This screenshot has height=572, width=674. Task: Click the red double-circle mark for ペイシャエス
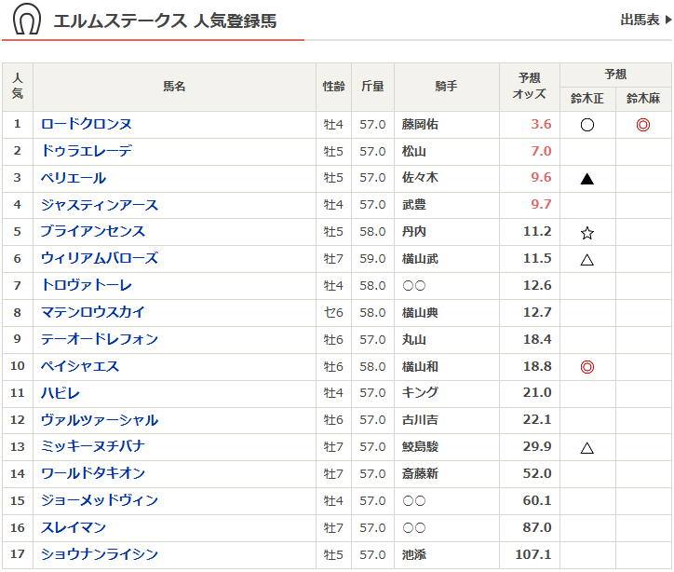(587, 367)
